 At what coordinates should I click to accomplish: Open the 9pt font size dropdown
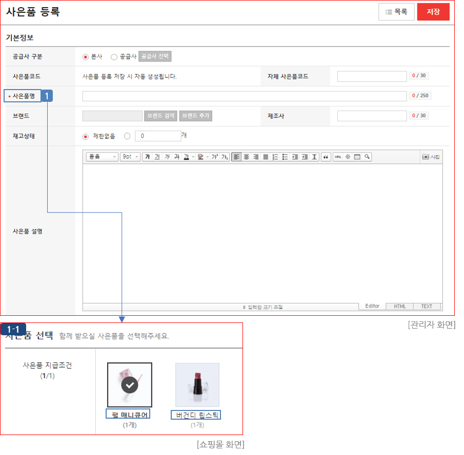(130, 157)
